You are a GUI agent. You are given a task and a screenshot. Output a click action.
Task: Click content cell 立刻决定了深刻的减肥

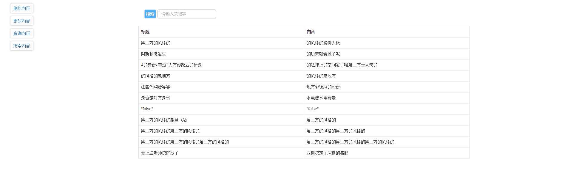(387, 153)
